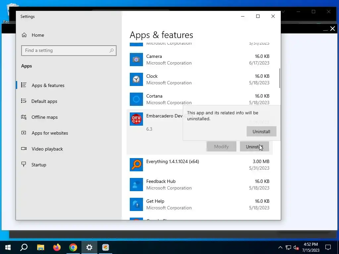Screen dimensions: 339x254
Task: Click the apps list vertical scrollbar
Action: (279, 78)
